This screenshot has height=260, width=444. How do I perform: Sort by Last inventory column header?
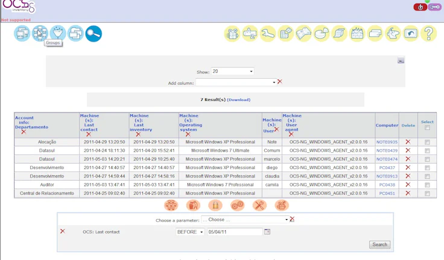141,123
